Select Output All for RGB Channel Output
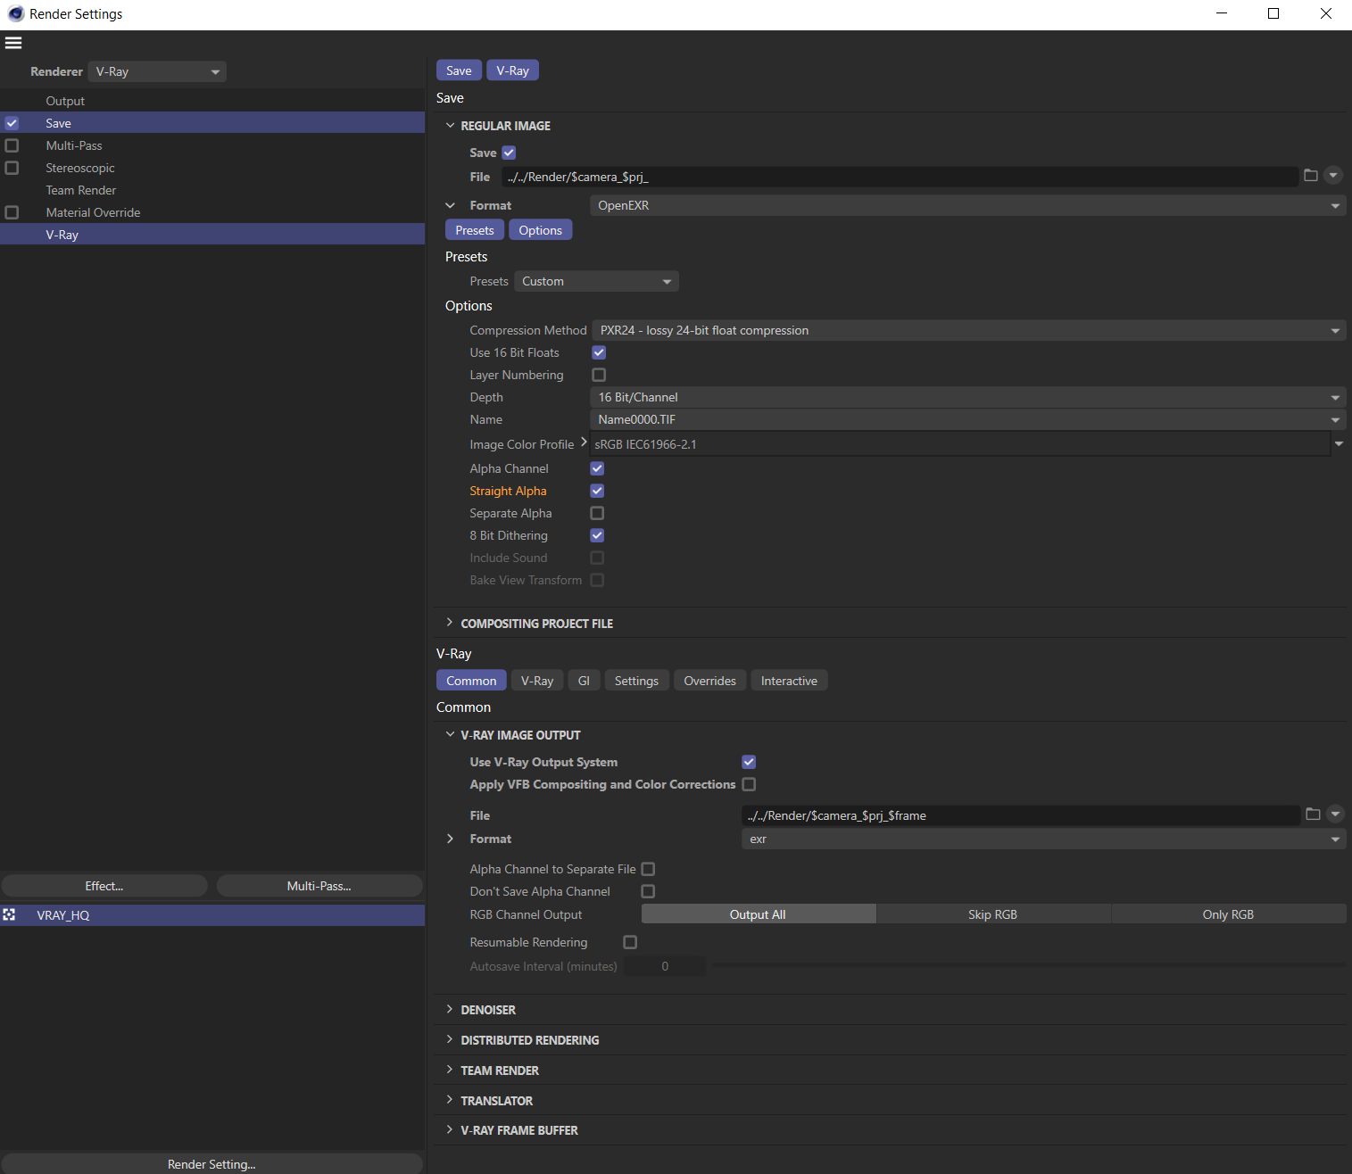The height and width of the screenshot is (1174, 1352). [x=759, y=914]
